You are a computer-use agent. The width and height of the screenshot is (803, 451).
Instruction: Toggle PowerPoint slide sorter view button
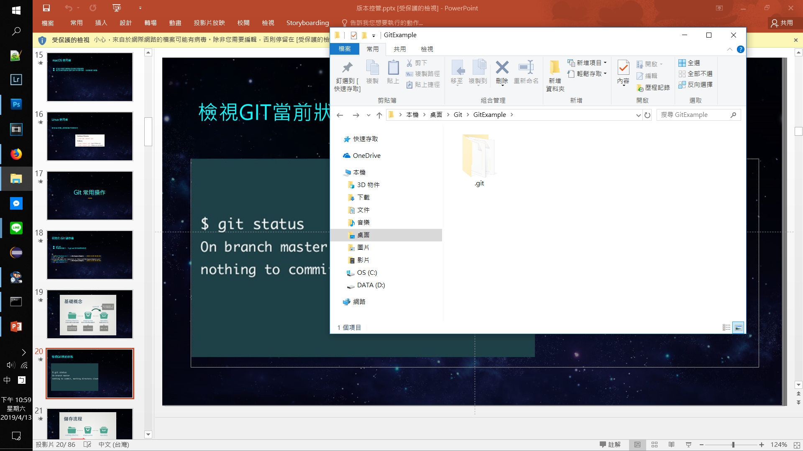tap(655, 445)
